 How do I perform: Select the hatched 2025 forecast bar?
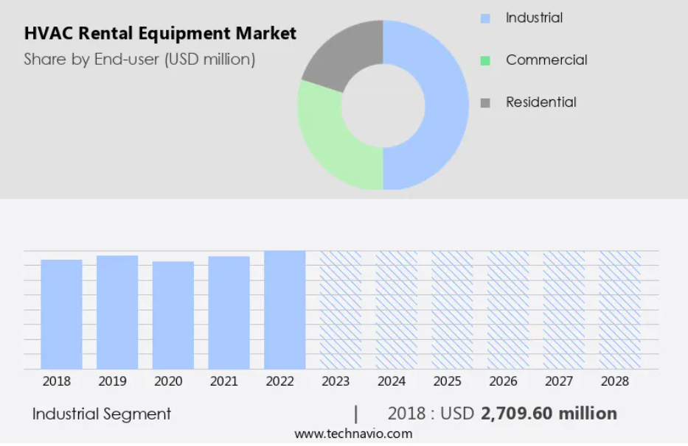click(452, 310)
